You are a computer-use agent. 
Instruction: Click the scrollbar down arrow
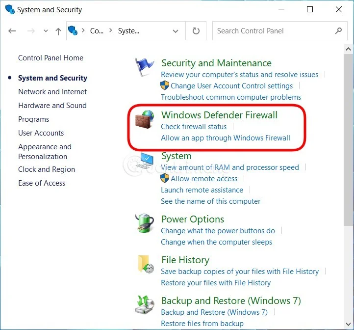[348, 324]
